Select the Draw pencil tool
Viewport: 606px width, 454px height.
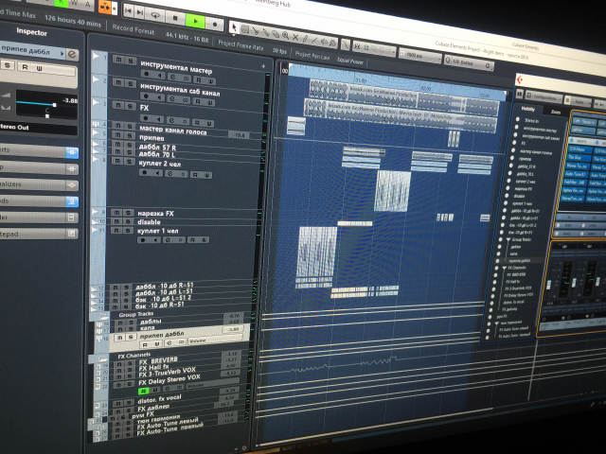click(305, 39)
